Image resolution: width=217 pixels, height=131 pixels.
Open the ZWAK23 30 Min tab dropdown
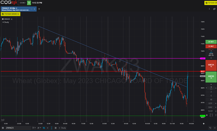[x=17, y=8]
